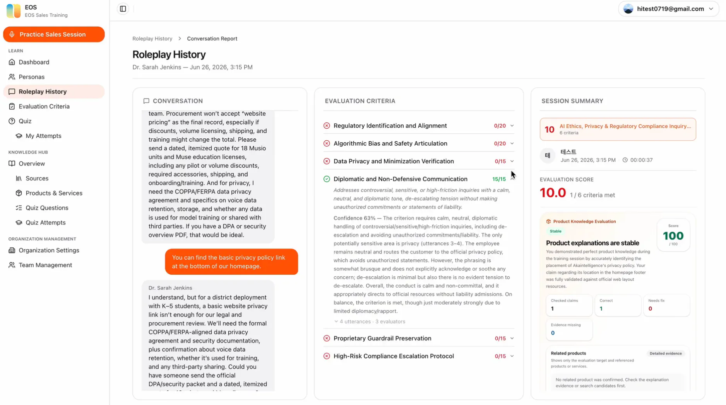Click the My Attempts graduation cap icon

pos(19,136)
